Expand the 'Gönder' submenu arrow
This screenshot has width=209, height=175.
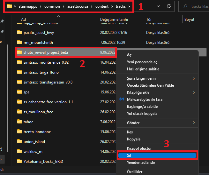(x=194, y=123)
